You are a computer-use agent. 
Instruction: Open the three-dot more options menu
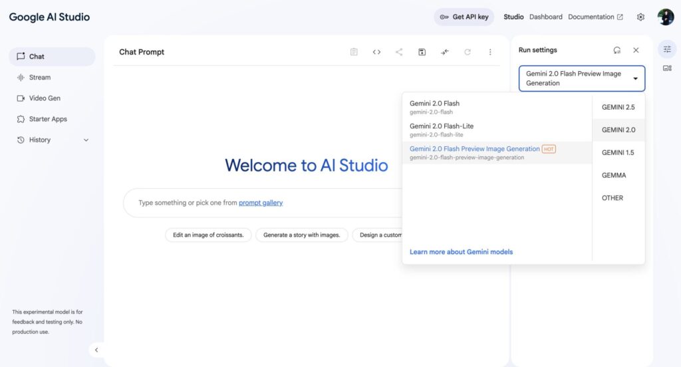(490, 52)
